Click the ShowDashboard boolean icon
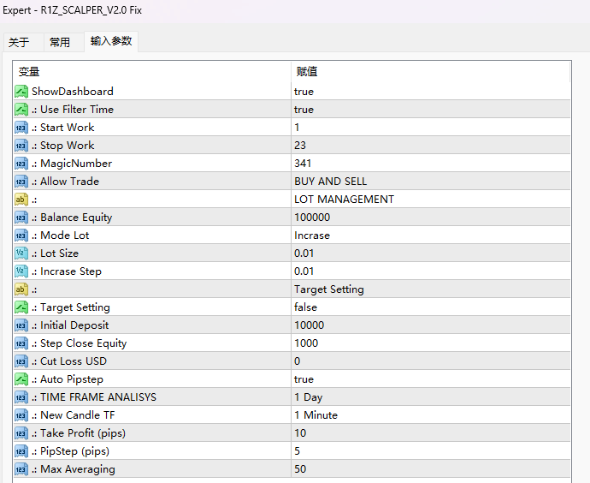Image resolution: width=590 pixels, height=483 pixels. point(21,92)
